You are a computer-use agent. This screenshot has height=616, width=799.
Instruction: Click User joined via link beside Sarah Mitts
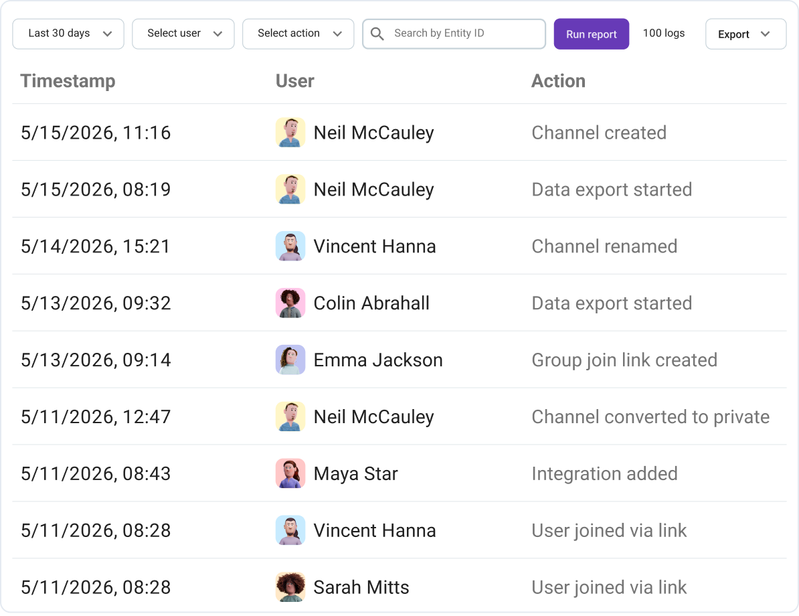(x=609, y=588)
